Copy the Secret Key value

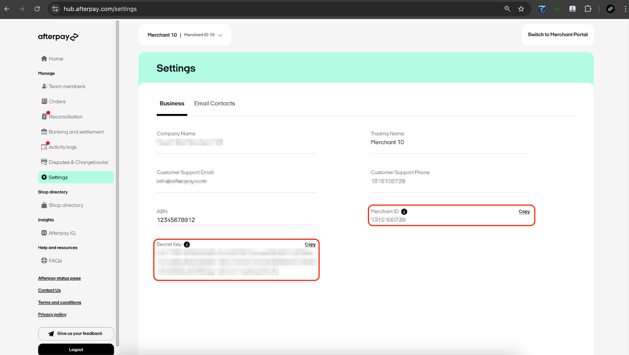(x=310, y=245)
